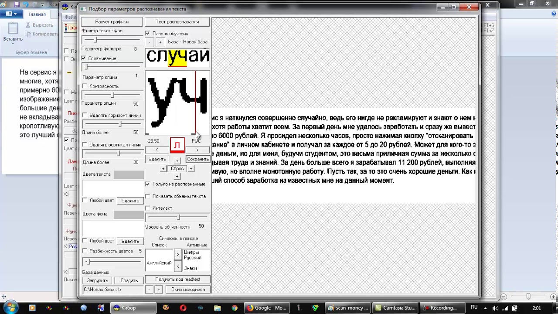Move language to active list with right arrow
This screenshot has height=314, width=558.
177,254
